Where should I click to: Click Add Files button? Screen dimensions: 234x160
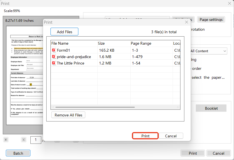pos(64,32)
